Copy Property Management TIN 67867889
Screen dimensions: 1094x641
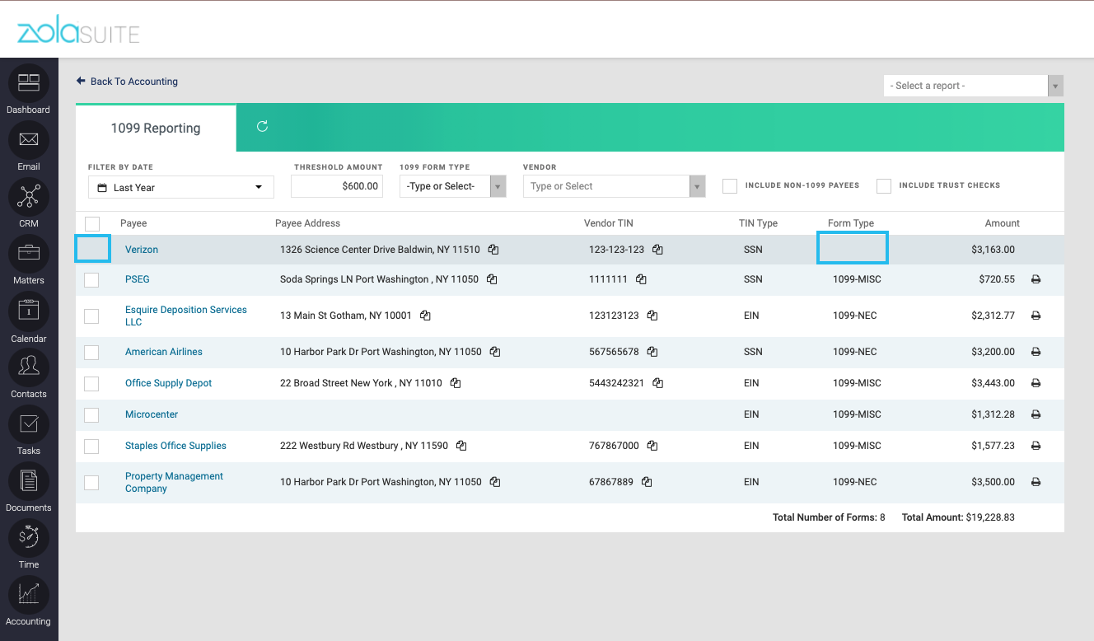pos(647,482)
